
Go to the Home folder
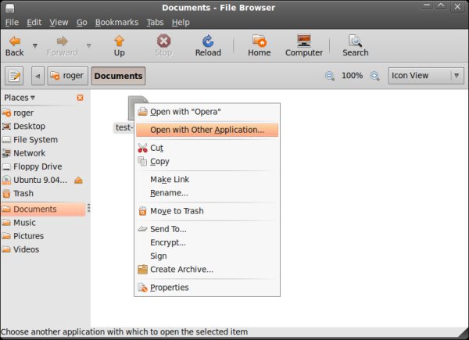click(259, 46)
